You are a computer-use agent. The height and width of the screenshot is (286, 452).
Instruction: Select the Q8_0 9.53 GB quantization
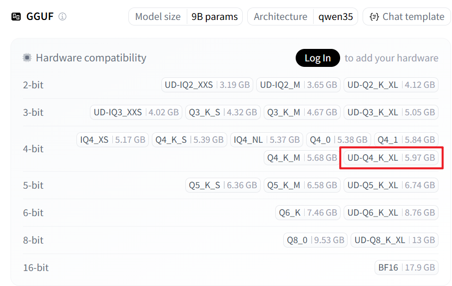click(315, 240)
